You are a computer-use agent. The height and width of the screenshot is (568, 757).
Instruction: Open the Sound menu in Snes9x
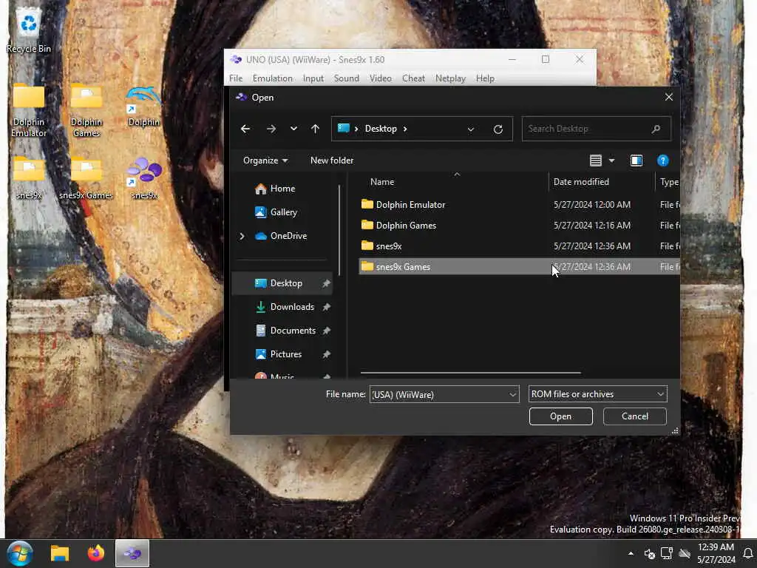pos(346,78)
